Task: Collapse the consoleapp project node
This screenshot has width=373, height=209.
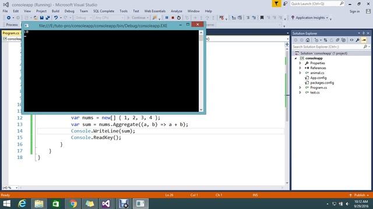Action: [x=295, y=58]
